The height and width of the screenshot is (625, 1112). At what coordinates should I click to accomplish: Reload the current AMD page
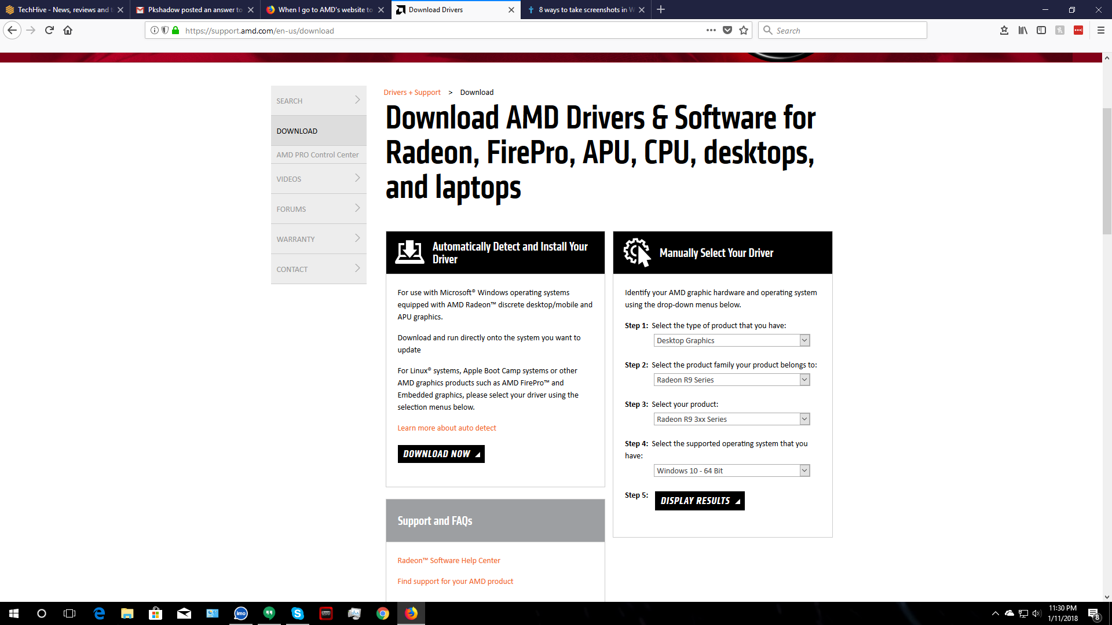pos(49,30)
